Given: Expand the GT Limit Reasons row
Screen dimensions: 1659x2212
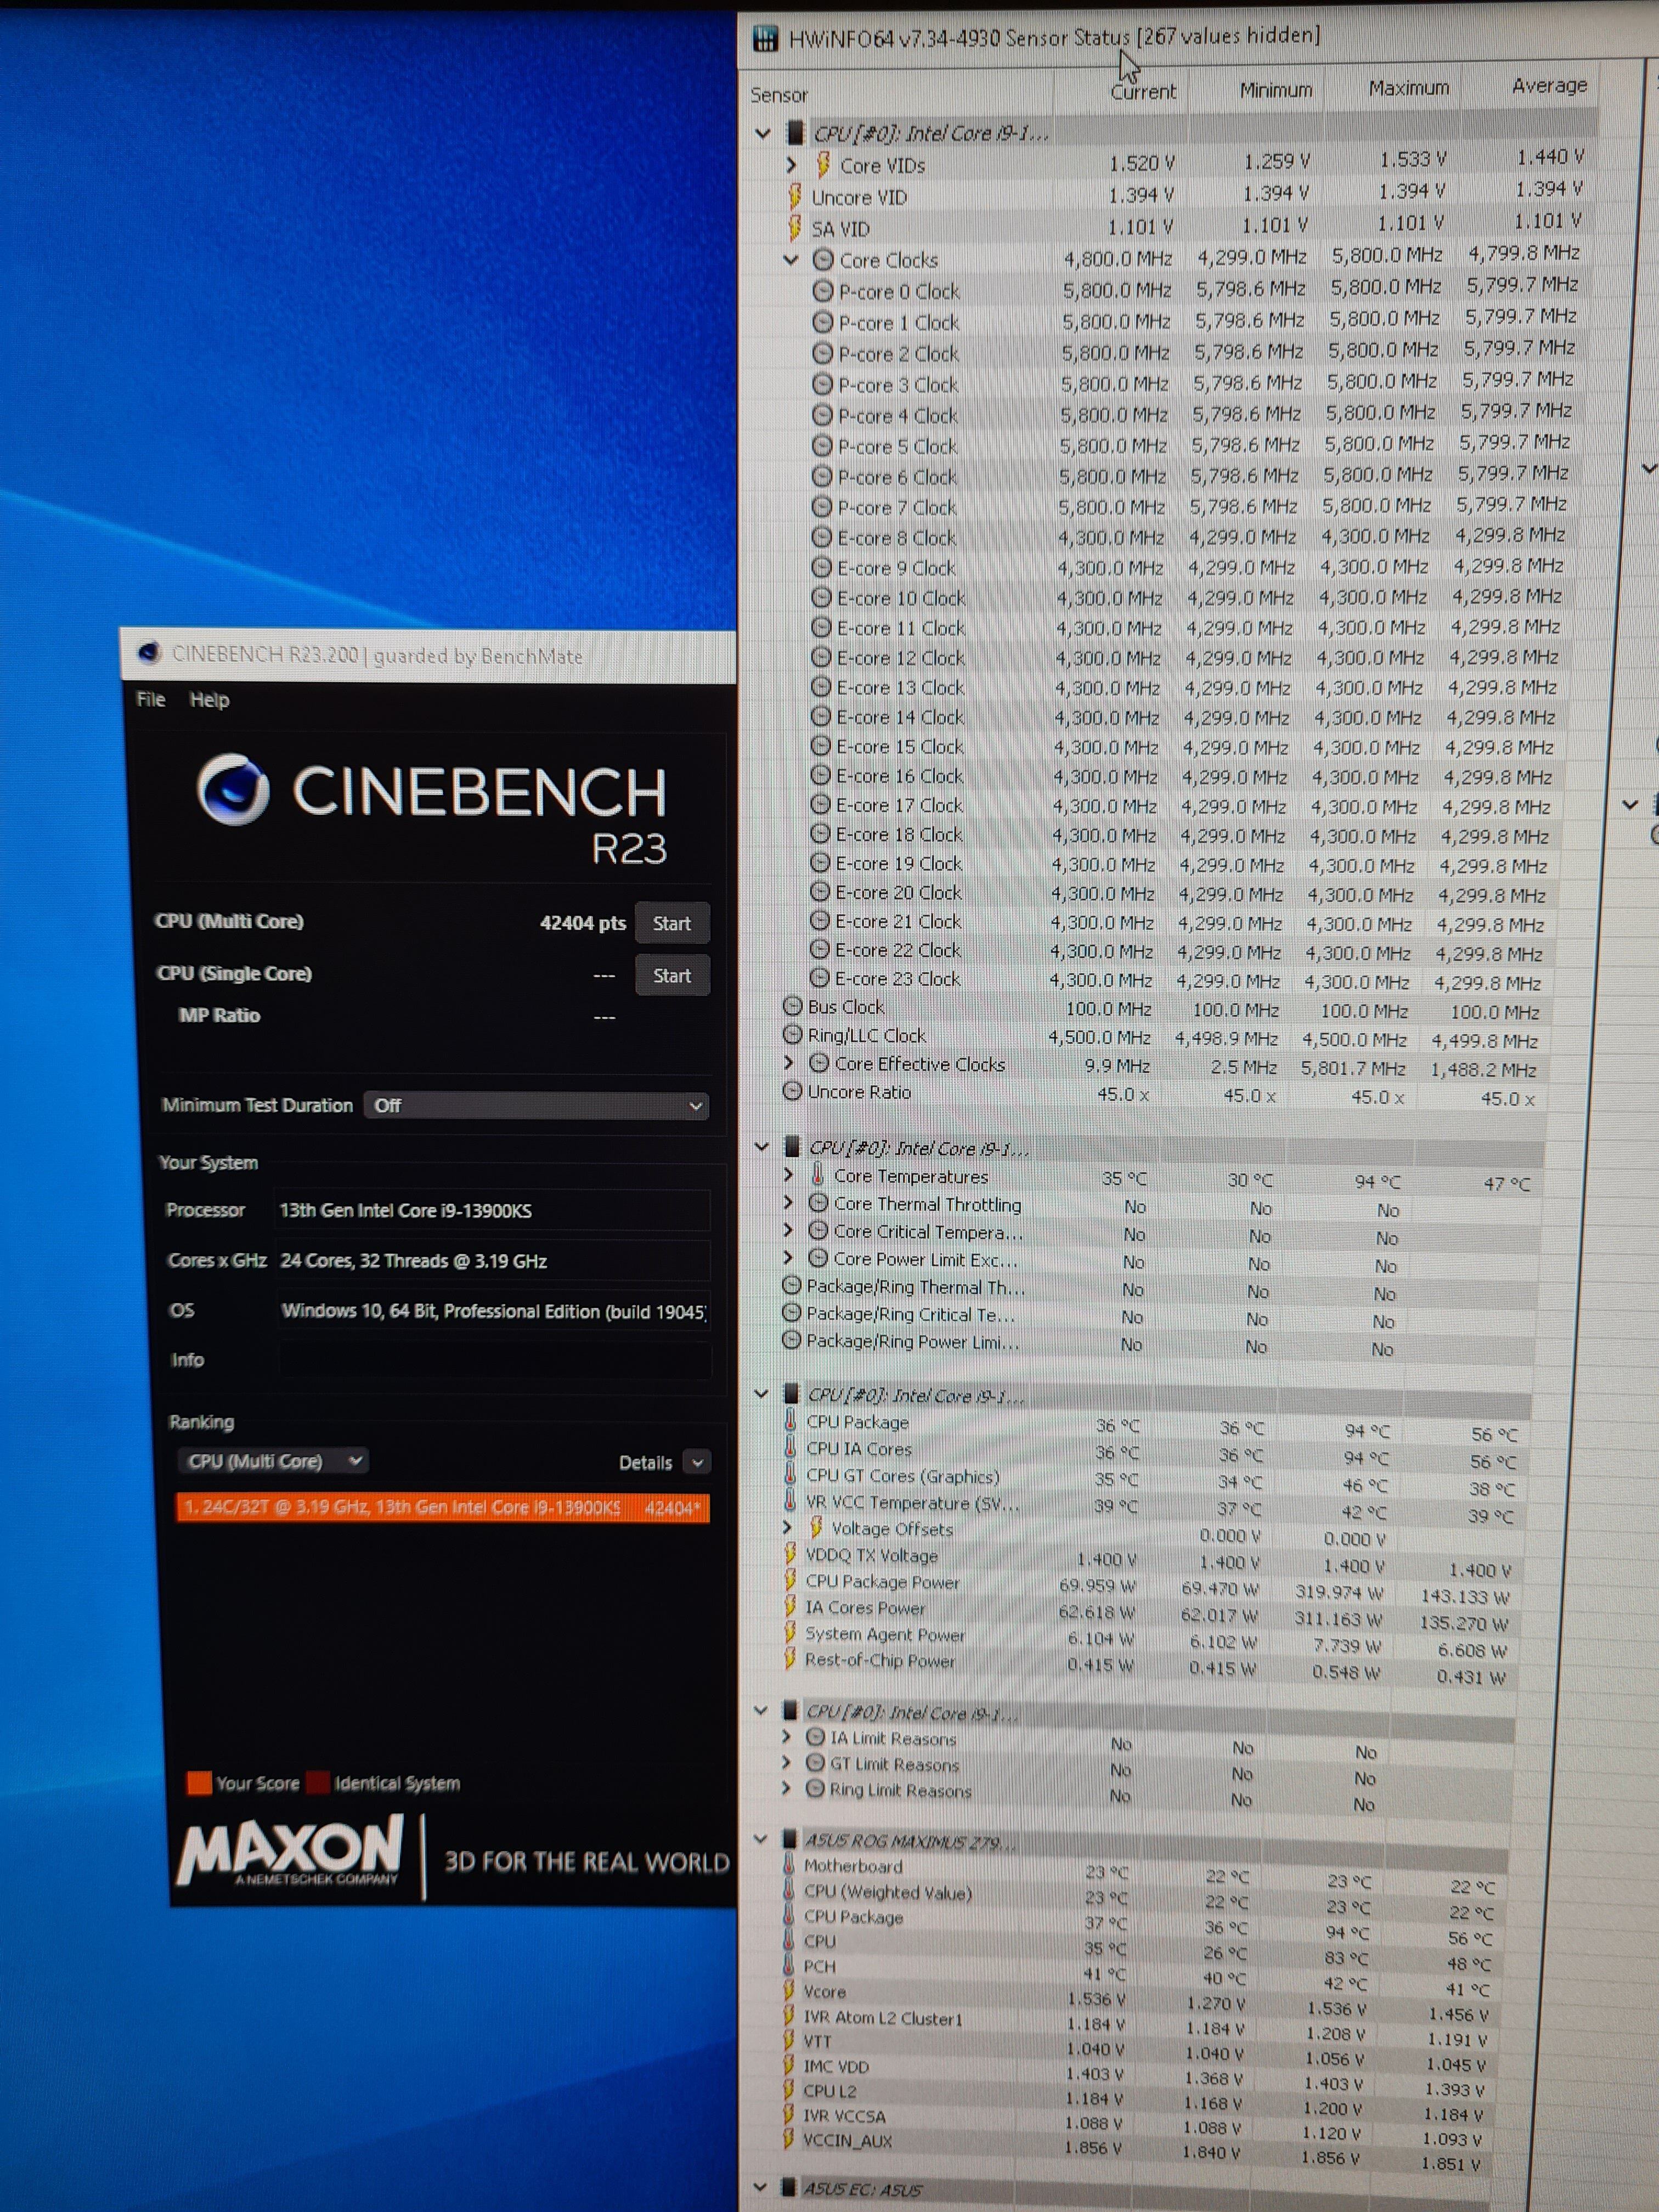Looking at the screenshot, I should click(x=787, y=1762).
